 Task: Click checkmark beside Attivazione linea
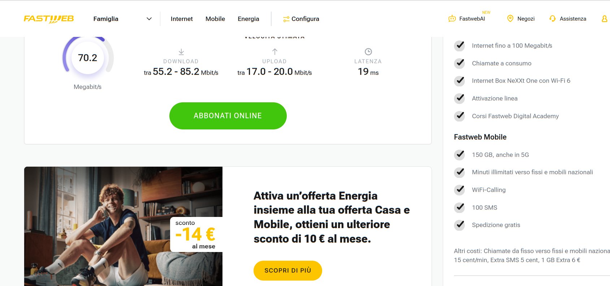click(459, 98)
